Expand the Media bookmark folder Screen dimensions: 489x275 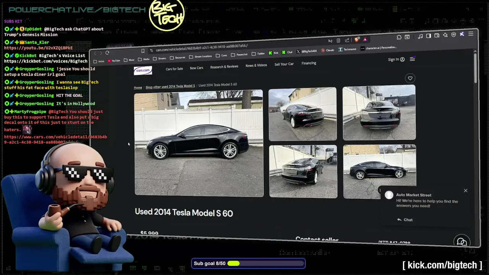click(x=144, y=59)
